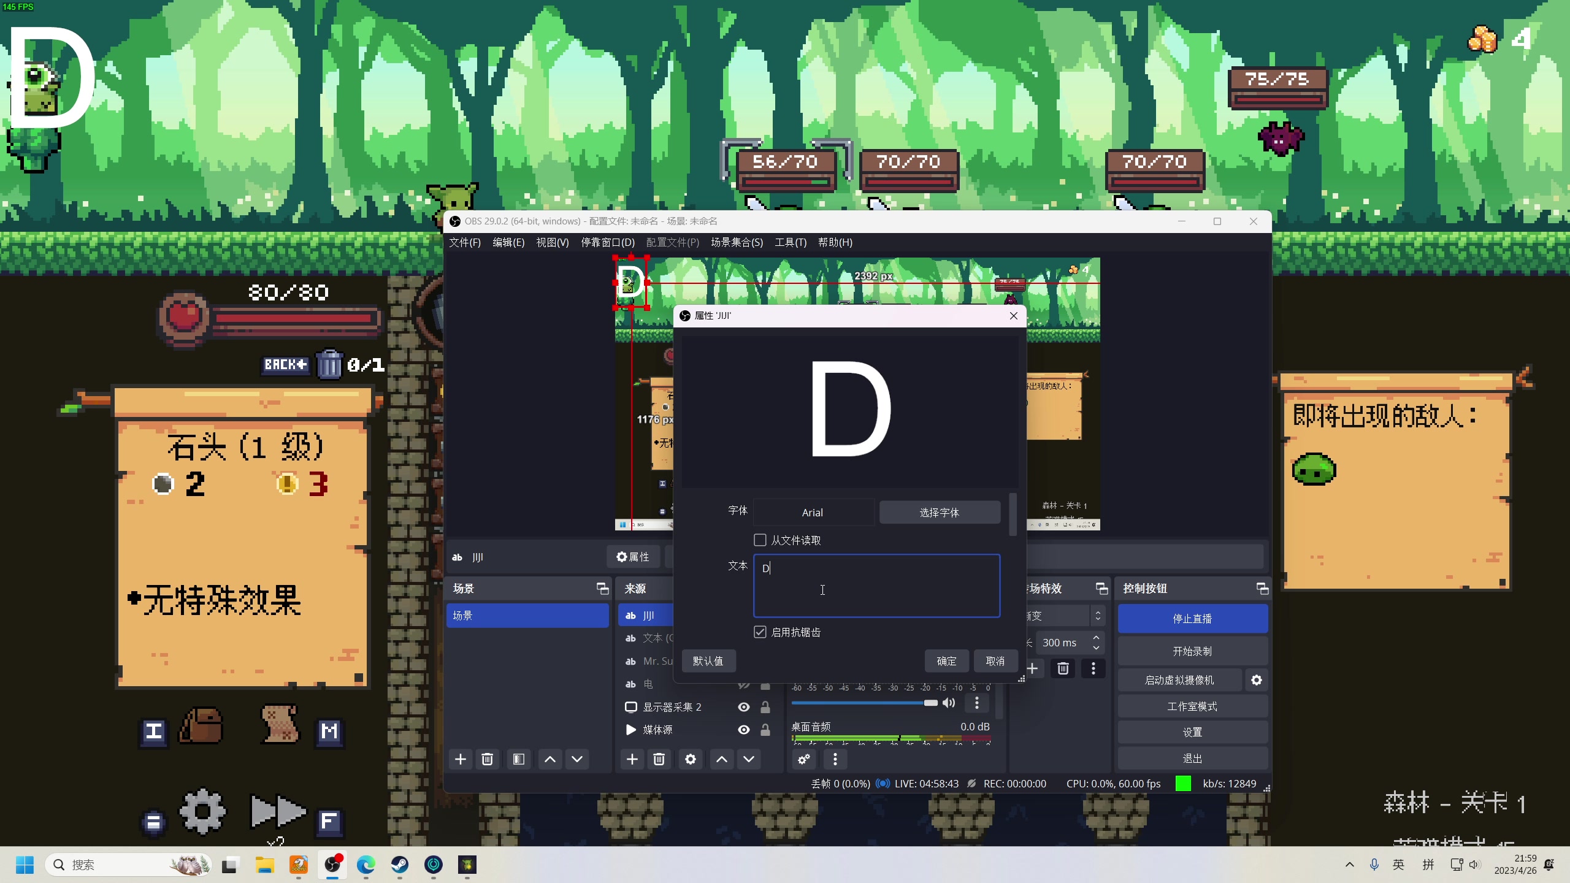Open transition three-dot options menu
The width and height of the screenshot is (1570, 883).
click(x=1093, y=668)
